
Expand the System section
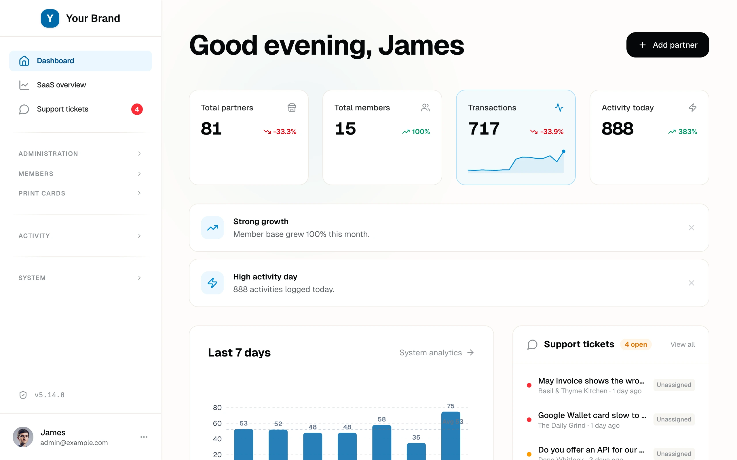pyautogui.click(x=80, y=278)
